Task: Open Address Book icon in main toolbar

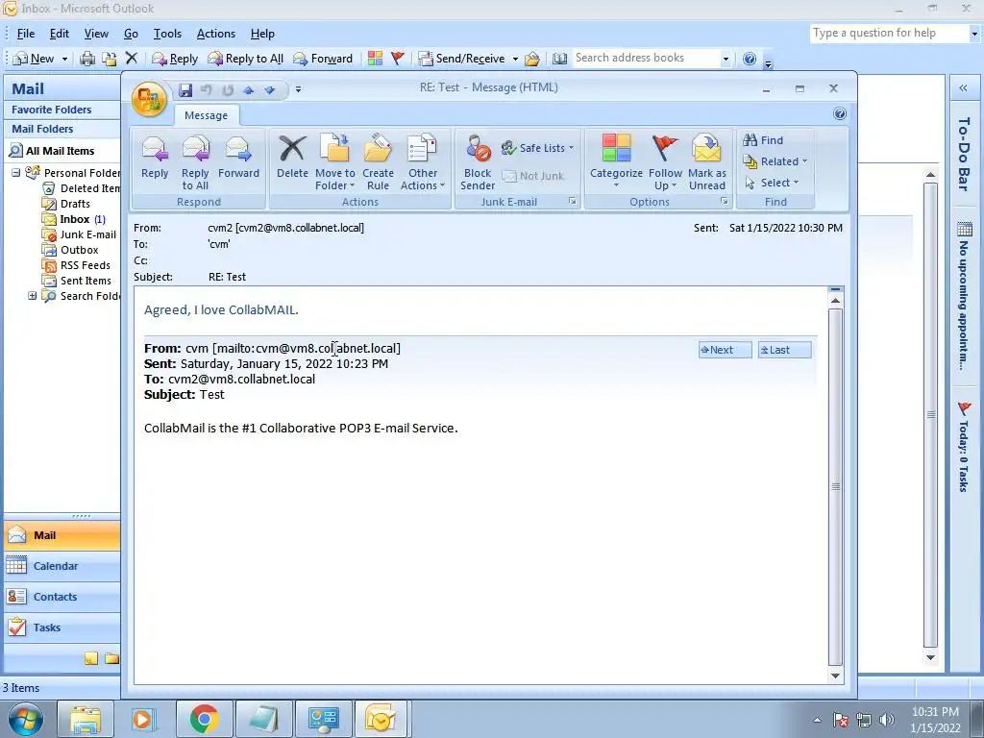Action: point(559,59)
